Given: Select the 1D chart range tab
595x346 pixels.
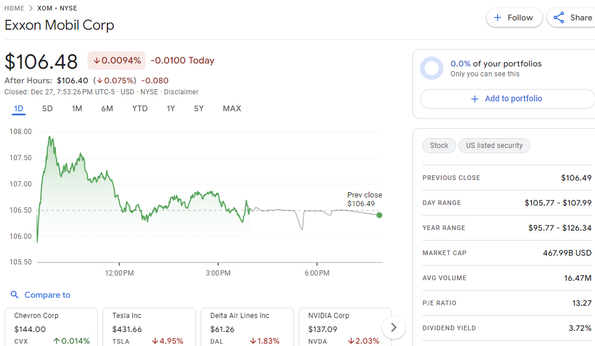Looking at the screenshot, I should [x=19, y=109].
